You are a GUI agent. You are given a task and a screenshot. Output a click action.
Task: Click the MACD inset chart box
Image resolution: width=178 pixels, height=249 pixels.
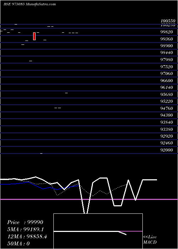tap(98, 231)
